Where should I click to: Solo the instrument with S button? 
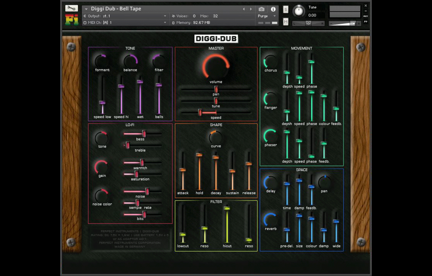coord(285,10)
